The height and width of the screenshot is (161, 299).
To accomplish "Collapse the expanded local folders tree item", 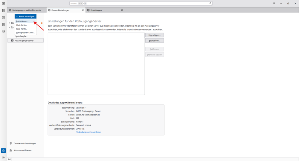I will click(9, 27).
